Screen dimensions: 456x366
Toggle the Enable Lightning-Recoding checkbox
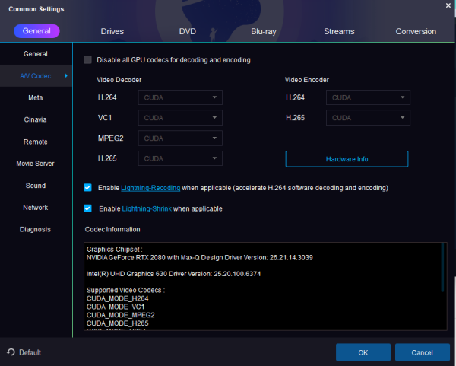pos(87,187)
